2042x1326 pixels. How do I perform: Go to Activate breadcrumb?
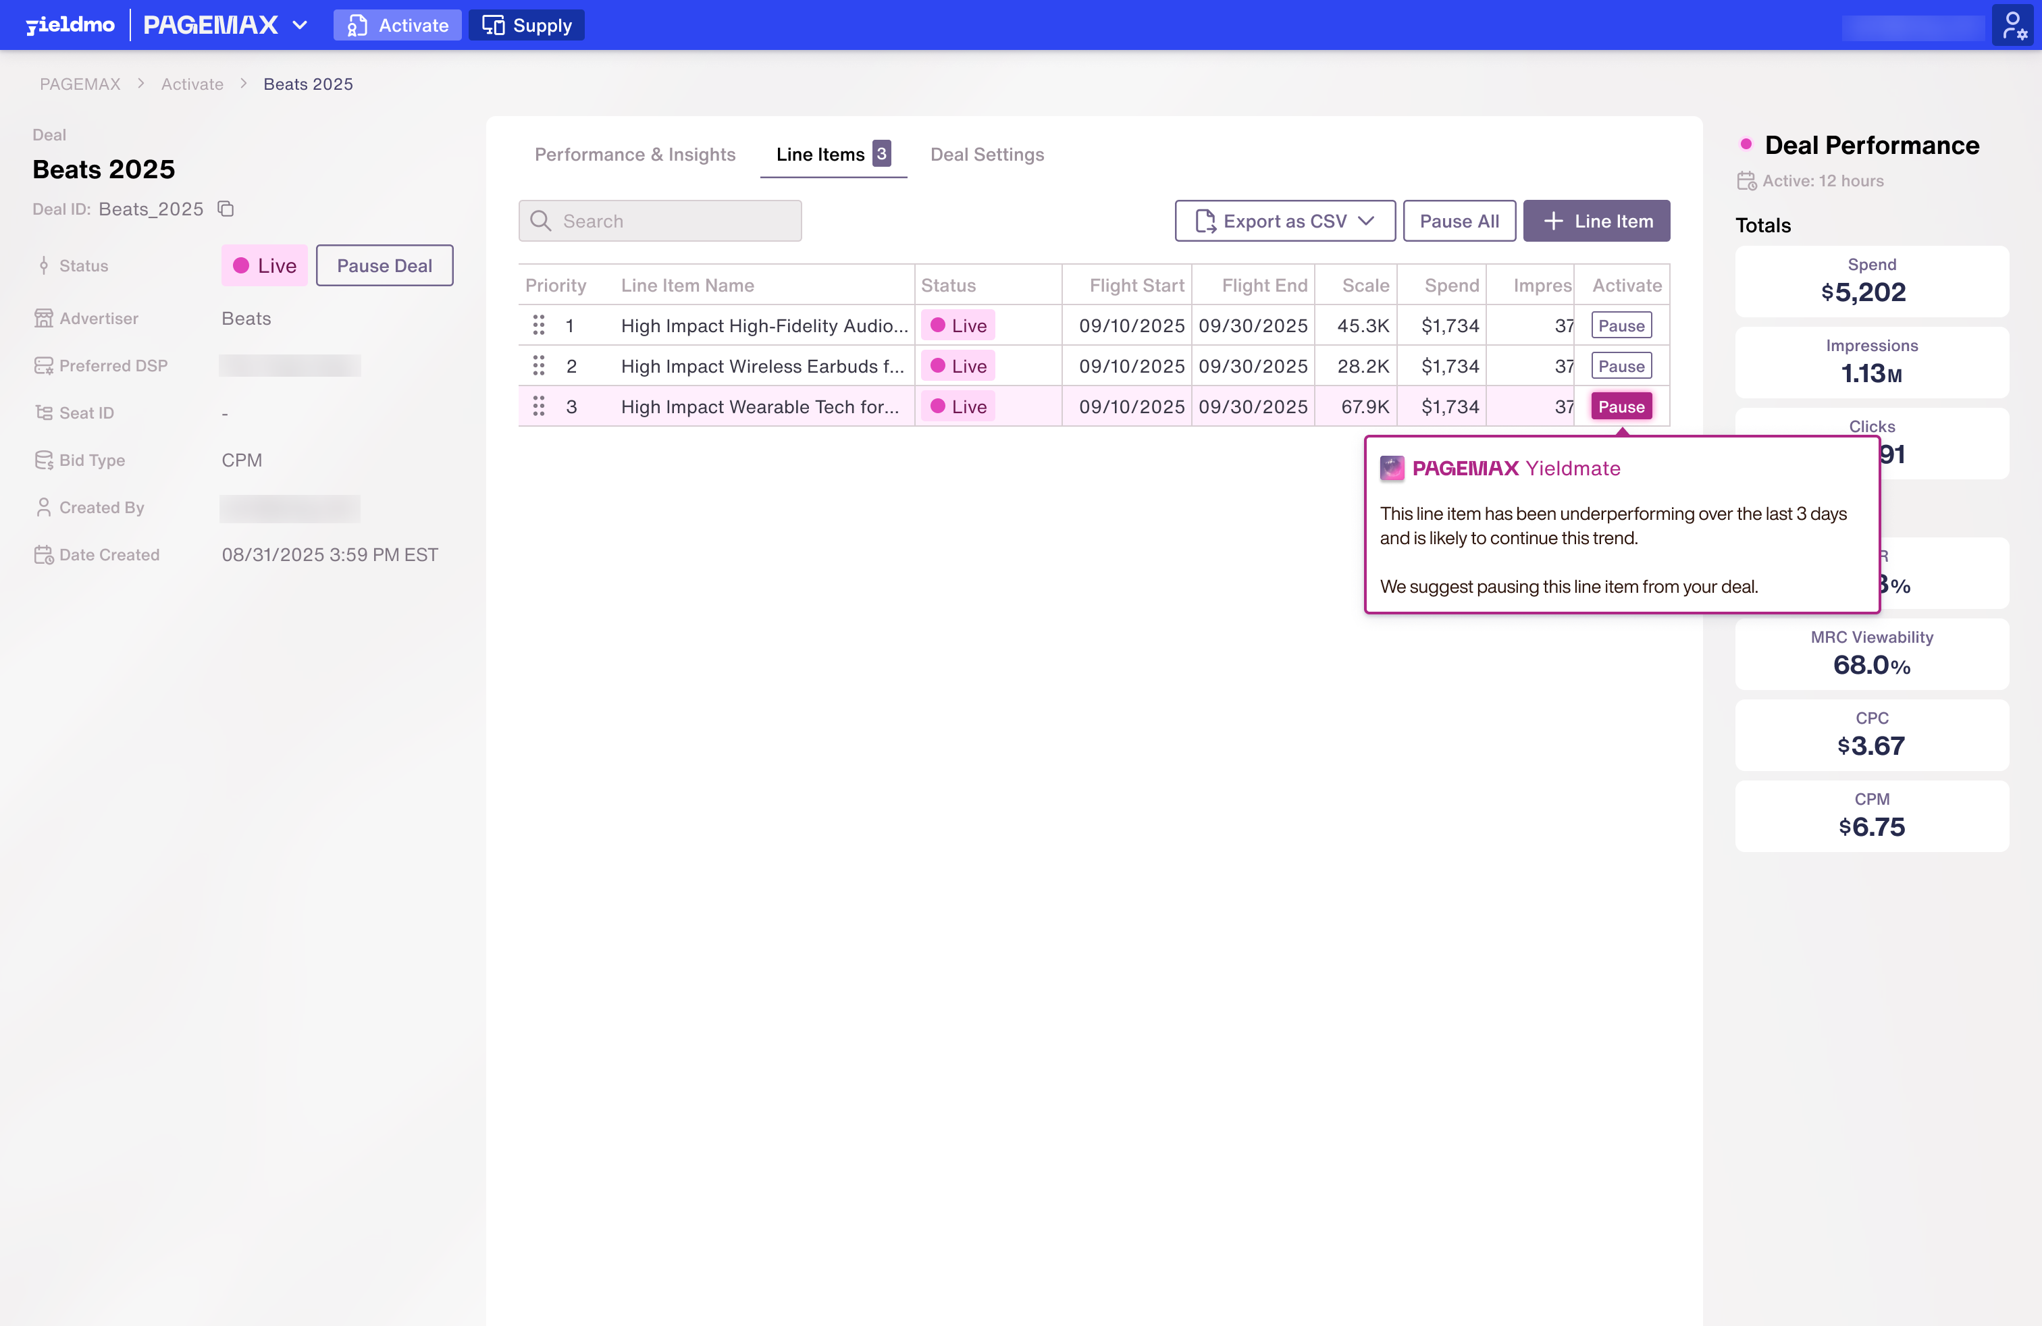pyautogui.click(x=192, y=84)
